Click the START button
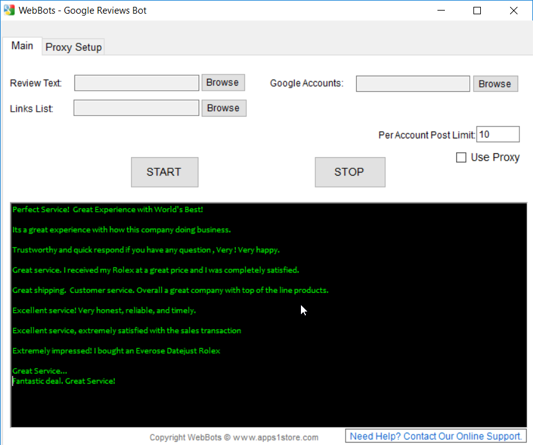 (x=164, y=172)
